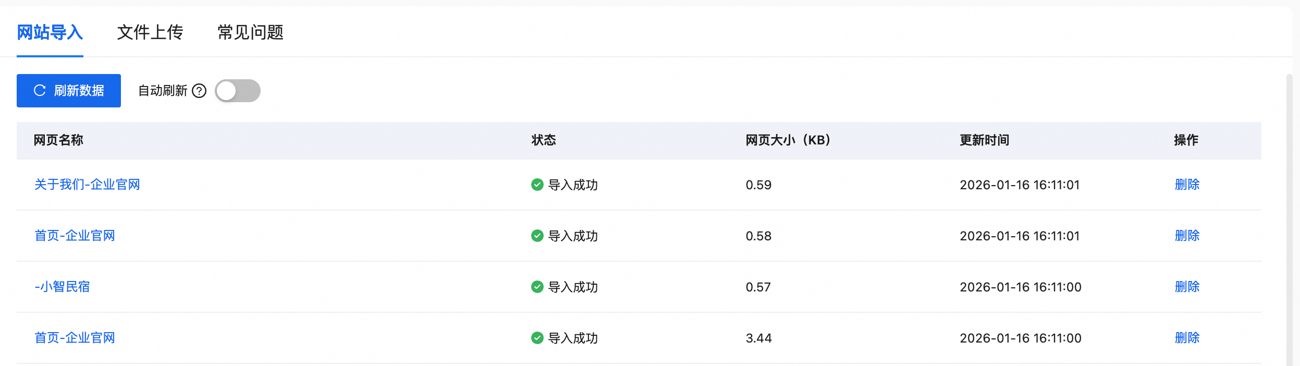
Task: Click green success icon for -小智民宿
Action: click(537, 287)
